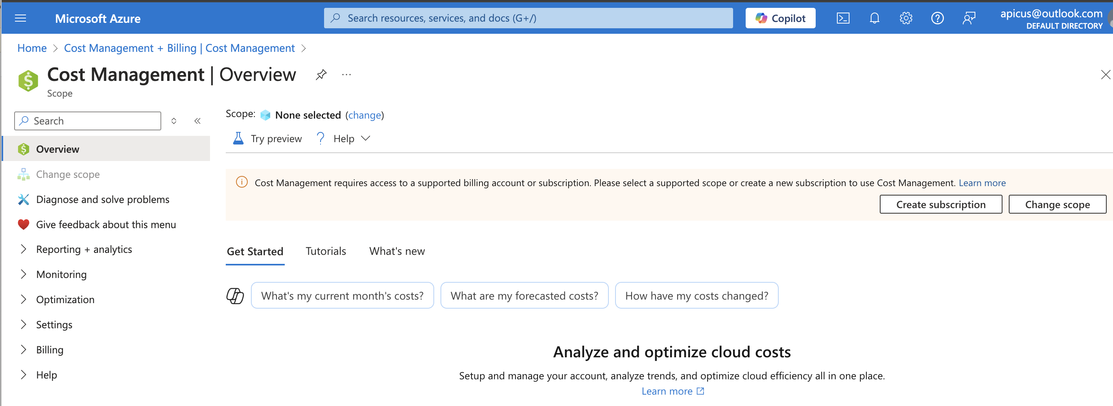The image size is (1113, 406).
Task: Pin the Cost Management blade to dashboard
Action: (321, 75)
